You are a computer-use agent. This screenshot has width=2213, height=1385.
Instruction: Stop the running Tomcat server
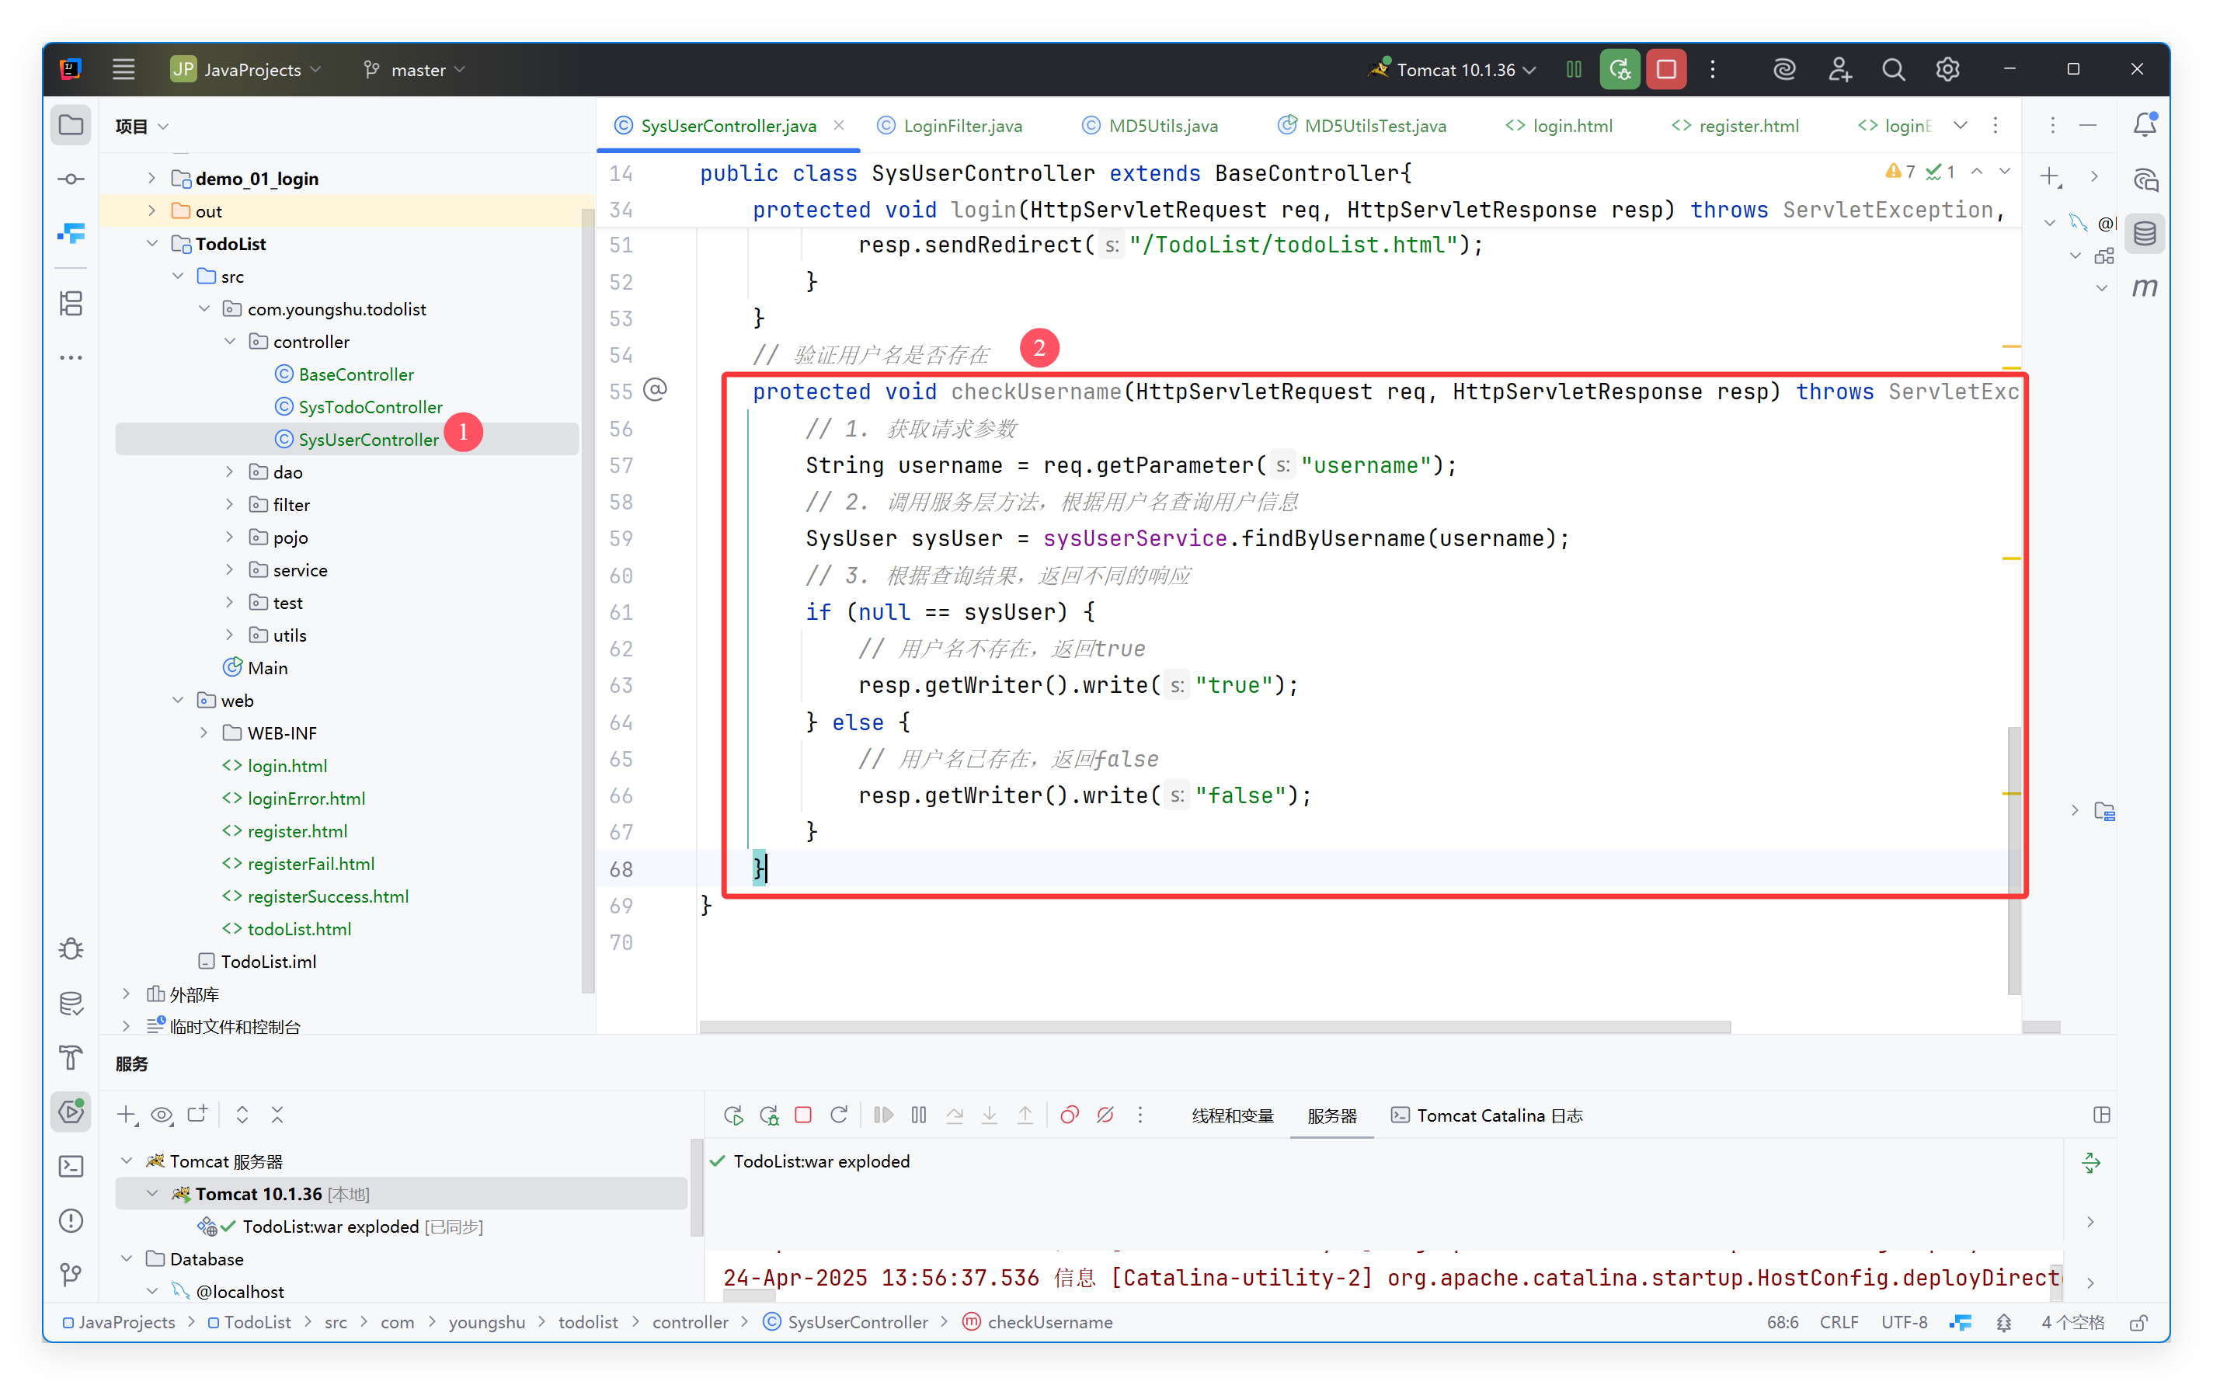click(x=1666, y=70)
